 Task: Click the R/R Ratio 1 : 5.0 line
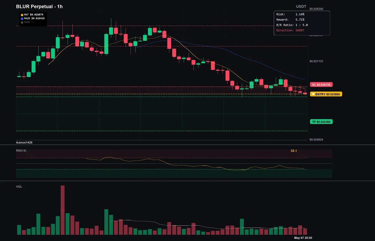[292, 25]
